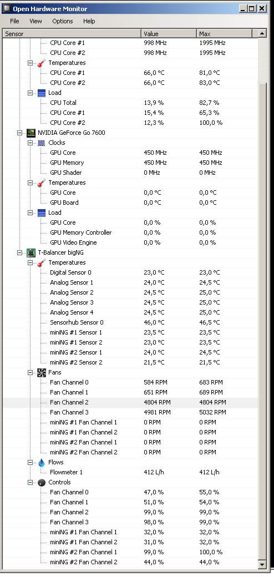This screenshot has height=577, width=274.
Task: Open the View menu
Action: tap(35, 21)
